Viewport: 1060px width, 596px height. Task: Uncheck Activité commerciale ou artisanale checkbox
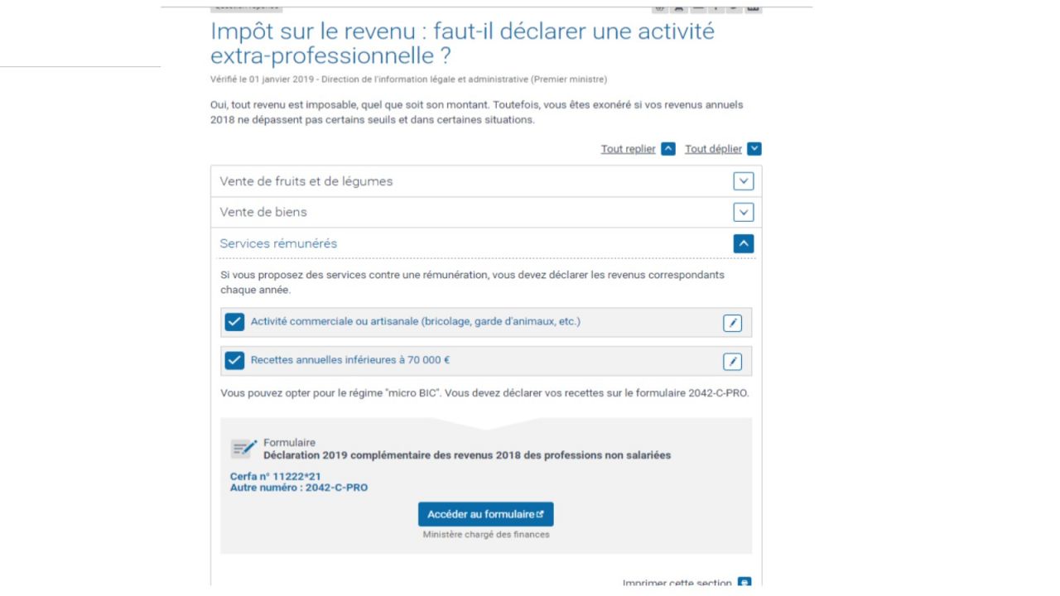(x=234, y=322)
